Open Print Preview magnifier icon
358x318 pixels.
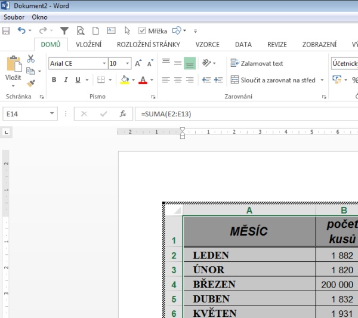click(x=81, y=30)
